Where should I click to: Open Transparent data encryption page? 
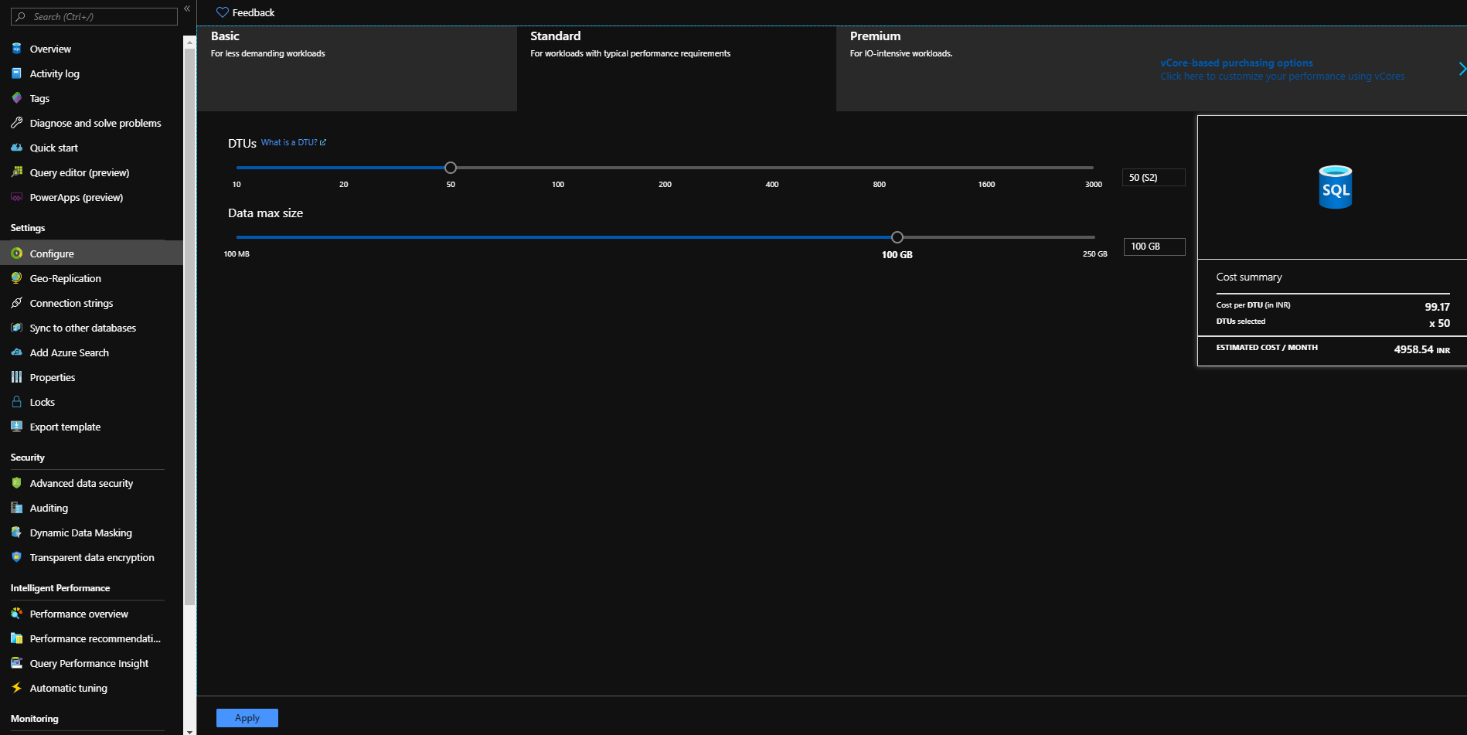[x=91, y=557]
